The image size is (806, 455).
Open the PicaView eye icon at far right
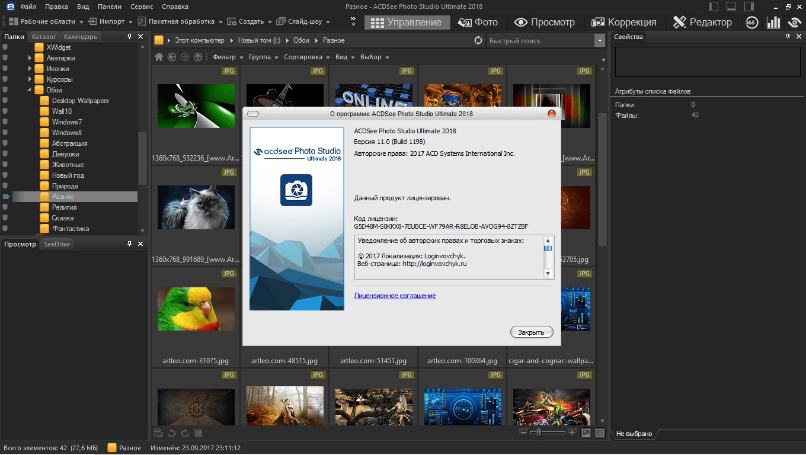pos(795,23)
